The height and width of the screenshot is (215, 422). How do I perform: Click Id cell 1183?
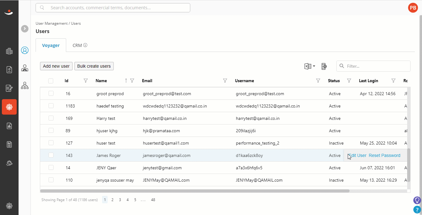tap(70, 106)
